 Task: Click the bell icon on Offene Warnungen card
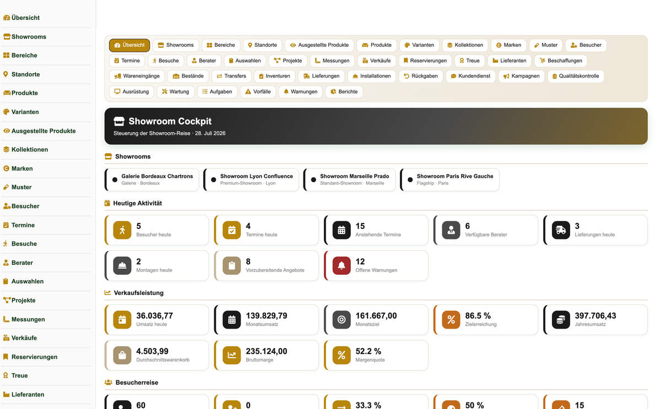[x=342, y=266]
